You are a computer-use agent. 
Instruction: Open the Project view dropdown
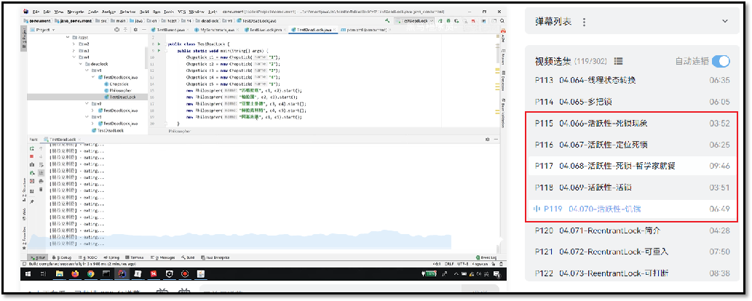[x=44, y=31]
